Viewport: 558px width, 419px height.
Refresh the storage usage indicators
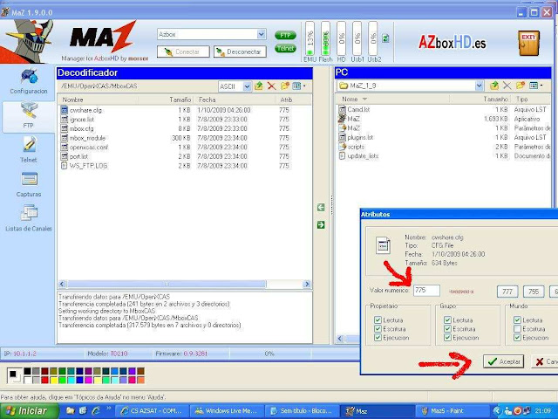385,38
